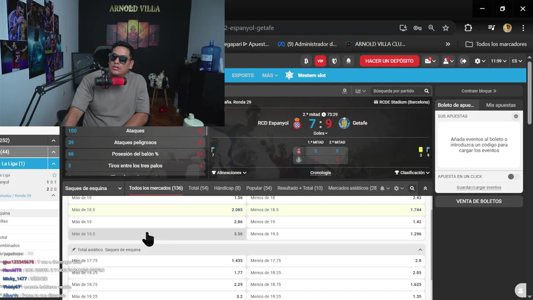Viewport: 533px width, 300px height.
Task: Expand the Goles dropdown under the score
Action: [x=321, y=133]
